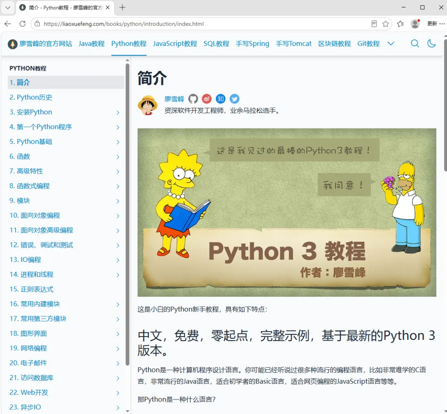Screen dimensions: 447x414
Task: Expand the 3. 安装Python section
Action: click(x=118, y=112)
